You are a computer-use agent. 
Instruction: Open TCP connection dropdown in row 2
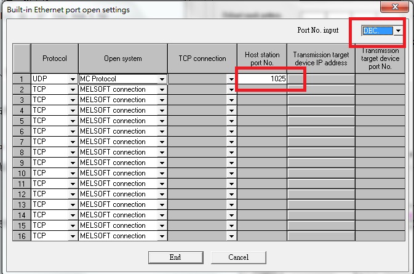click(231, 90)
